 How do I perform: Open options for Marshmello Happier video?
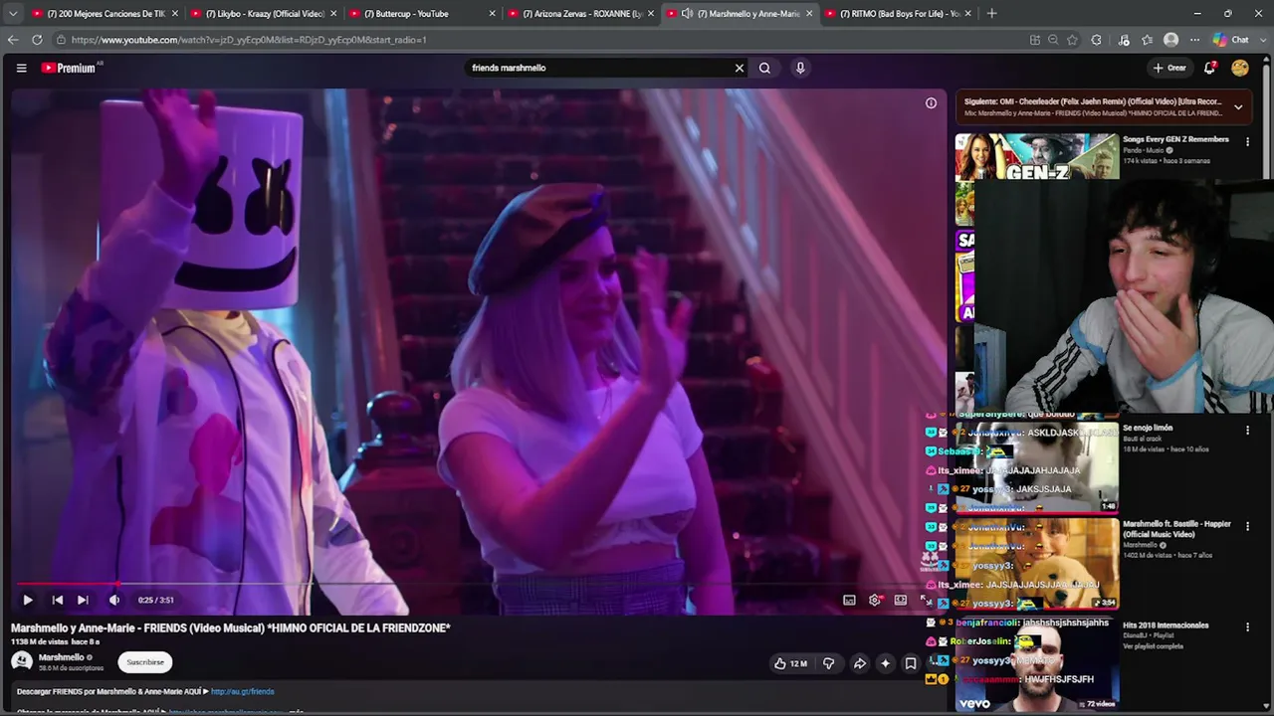click(1247, 526)
